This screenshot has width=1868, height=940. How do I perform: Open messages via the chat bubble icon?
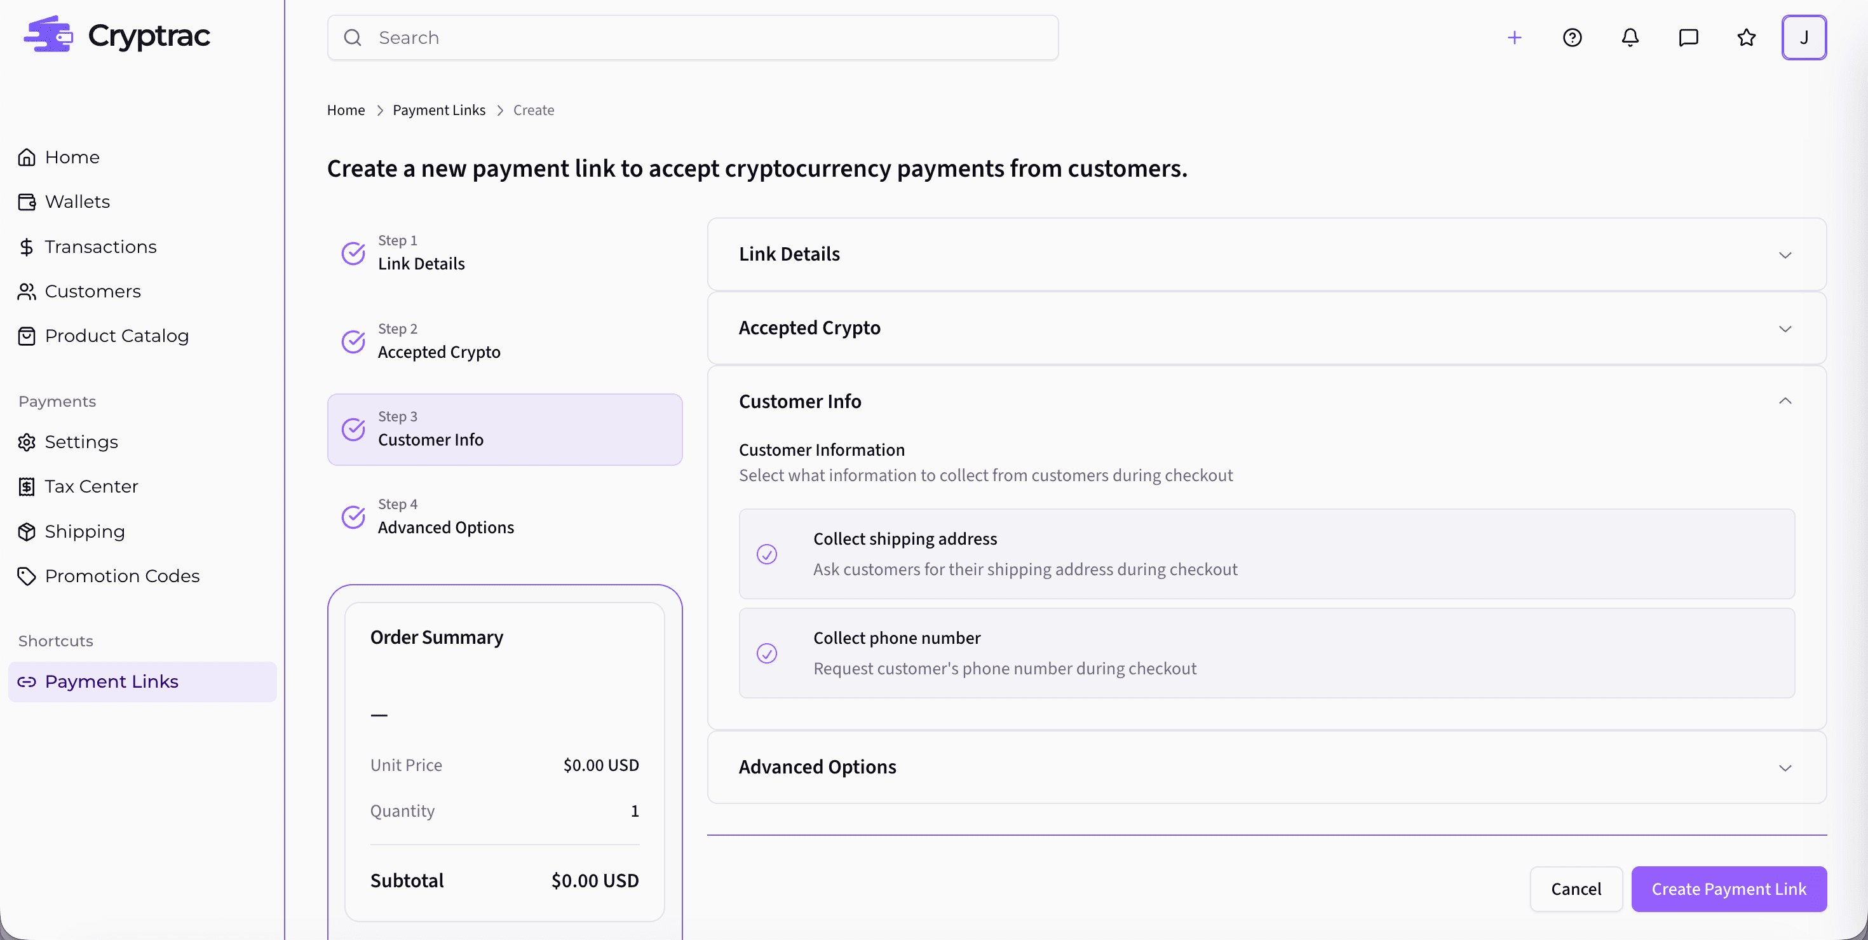point(1688,37)
